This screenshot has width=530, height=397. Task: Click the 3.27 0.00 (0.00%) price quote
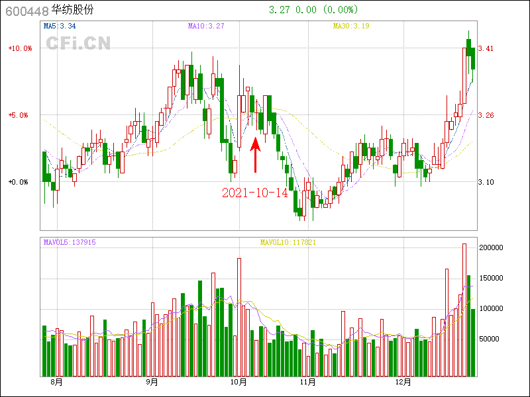pyautogui.click(x=313, y=10)
